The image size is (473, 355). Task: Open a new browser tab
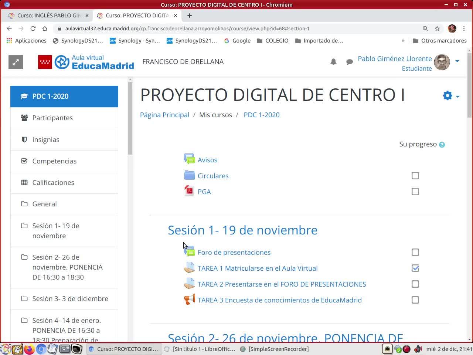[x=190, y=16]
